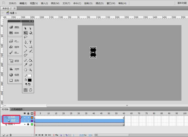Select the Hand tool
Screen dimensions: 188x137
[x=25, y=70]
